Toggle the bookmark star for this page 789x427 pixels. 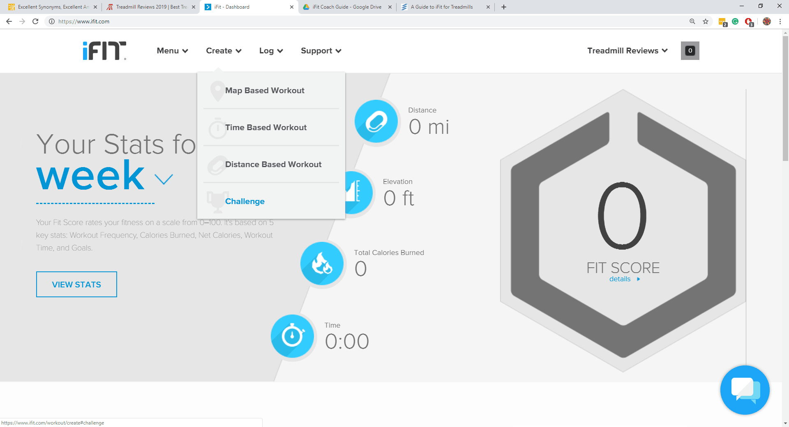706,21
